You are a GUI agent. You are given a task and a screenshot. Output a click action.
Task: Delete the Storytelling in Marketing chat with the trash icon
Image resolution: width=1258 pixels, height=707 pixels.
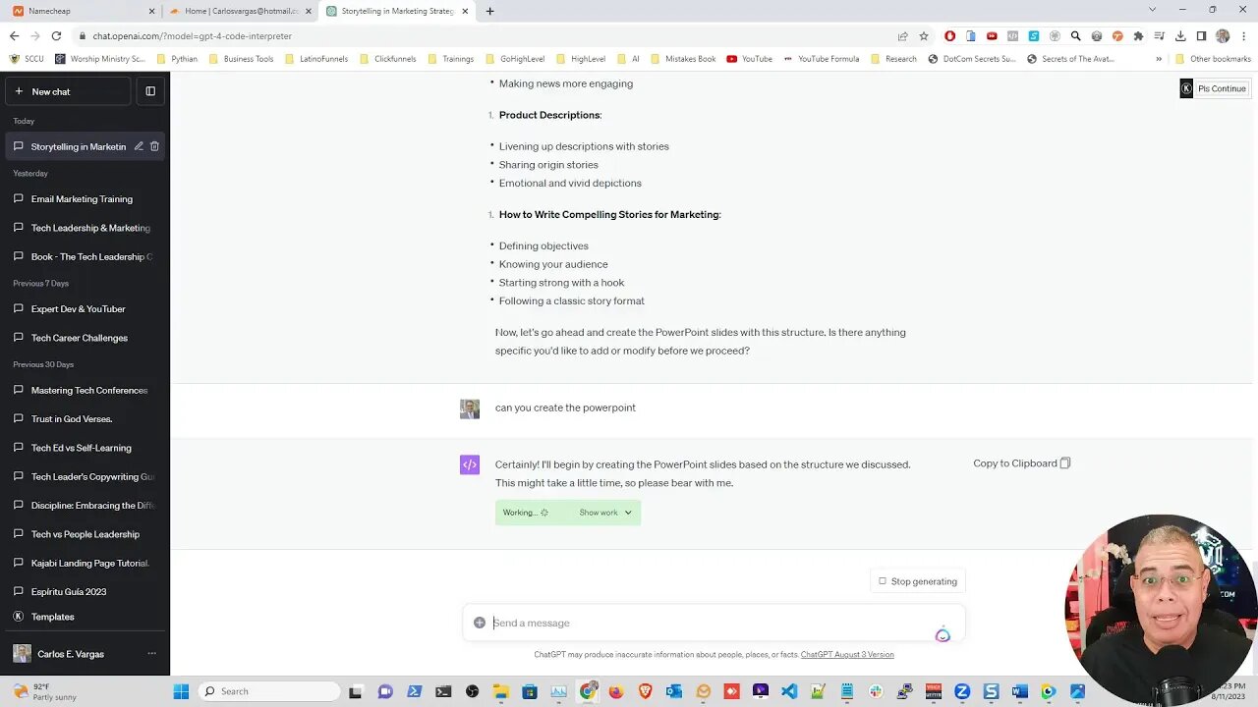click(x=154, y=146)
